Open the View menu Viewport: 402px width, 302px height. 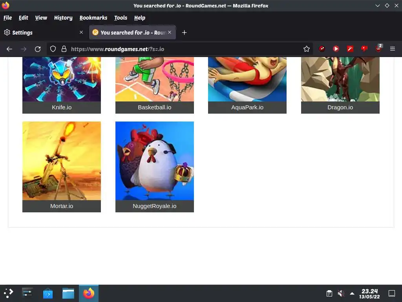(41, 18)
